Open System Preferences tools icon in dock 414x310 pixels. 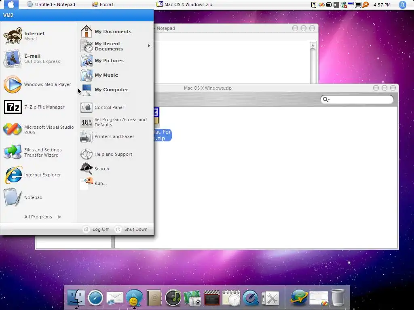[x=270, y=298]
